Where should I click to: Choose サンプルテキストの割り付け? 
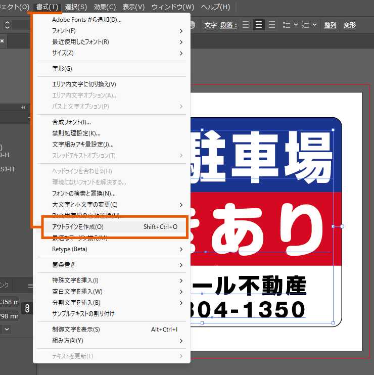click(111, 313)
